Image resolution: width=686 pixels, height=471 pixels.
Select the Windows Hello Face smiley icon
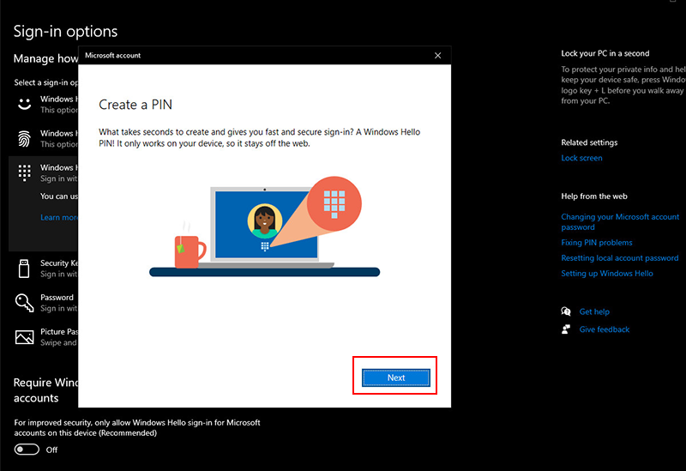click(25, 104)
